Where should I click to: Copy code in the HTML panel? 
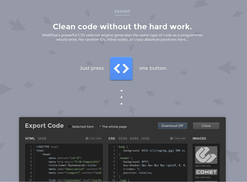tap(93, 138)
